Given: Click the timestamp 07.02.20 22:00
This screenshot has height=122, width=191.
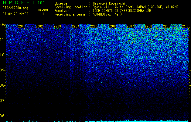Looking at the screenshot, I should tap(15, 14).
